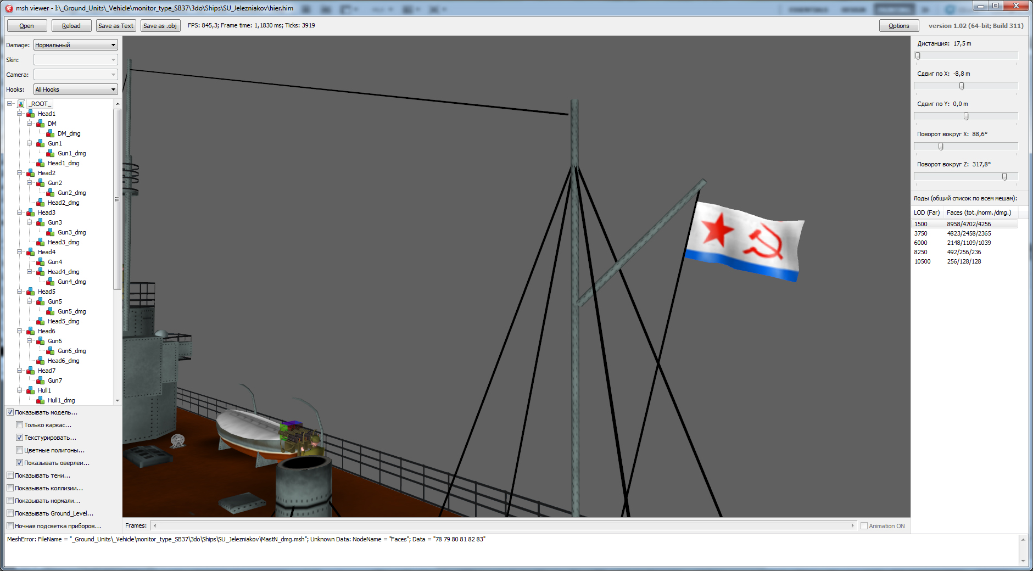This screenshot has width=1033, height=571.
Task: Click the Gun2 node icon
Action: click(41, 183)
